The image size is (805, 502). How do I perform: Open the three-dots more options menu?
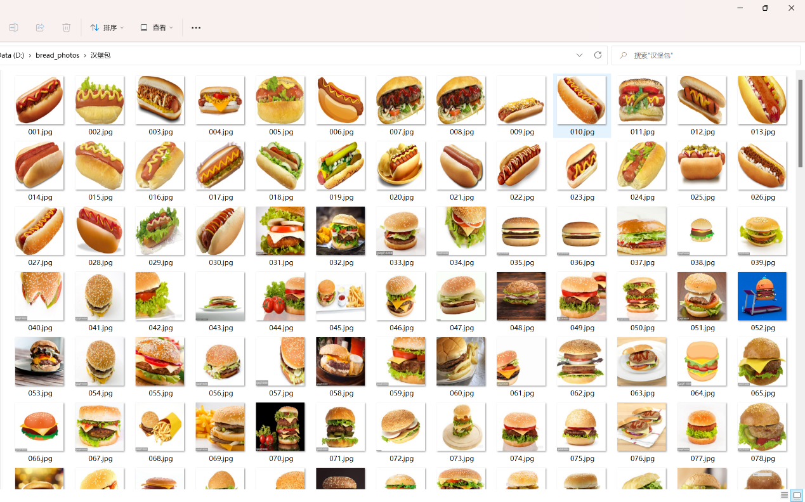point(196,28)
